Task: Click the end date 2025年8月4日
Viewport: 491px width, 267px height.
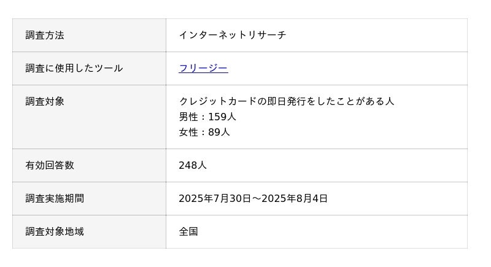Action: tap(295, 198)
